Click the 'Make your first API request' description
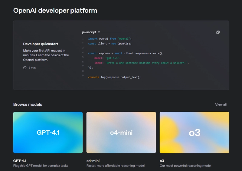This screenshot has width=242, height=171. pos(46,55)
